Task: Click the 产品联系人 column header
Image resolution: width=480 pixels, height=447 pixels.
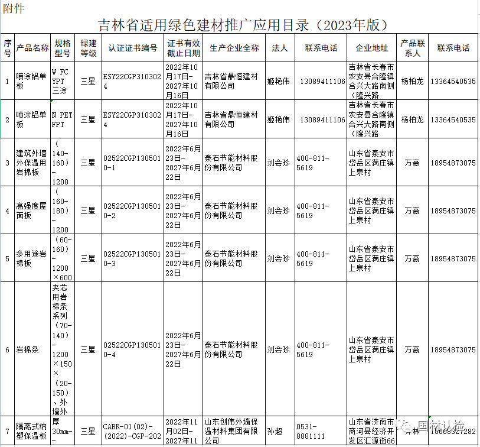Action: click(412, 48)
